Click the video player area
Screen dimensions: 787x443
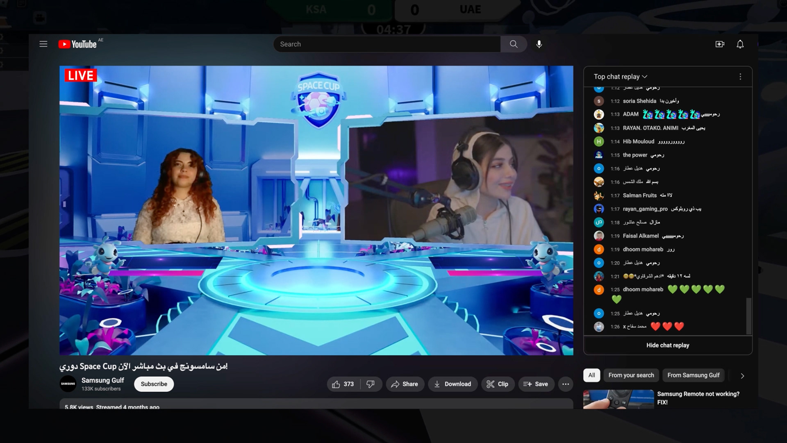[x=316, y=211]
